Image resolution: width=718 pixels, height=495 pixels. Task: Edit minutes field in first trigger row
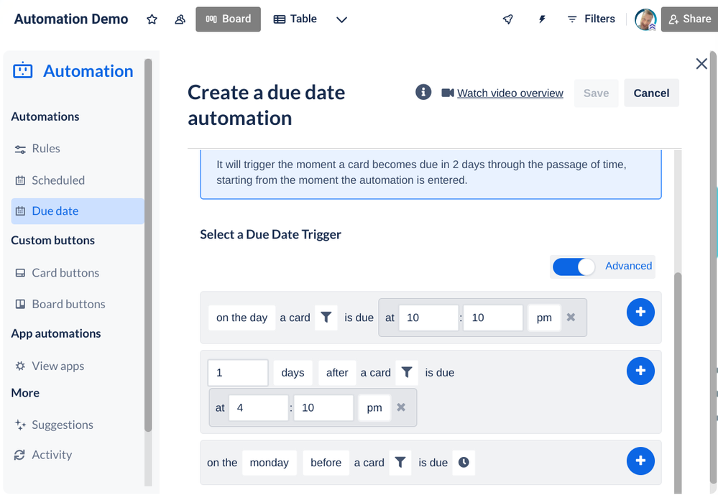coord(493,318)
